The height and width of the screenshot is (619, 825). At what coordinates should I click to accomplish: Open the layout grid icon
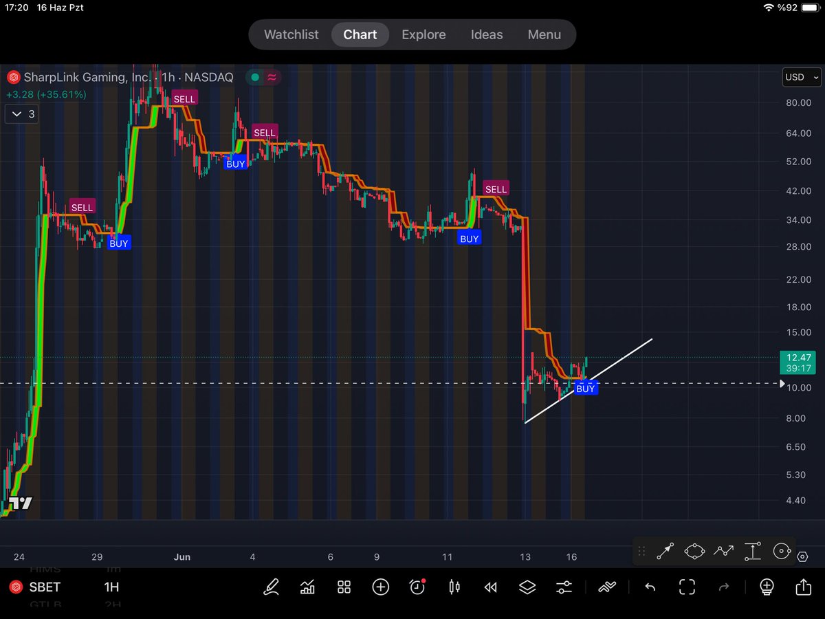point(344,587)
